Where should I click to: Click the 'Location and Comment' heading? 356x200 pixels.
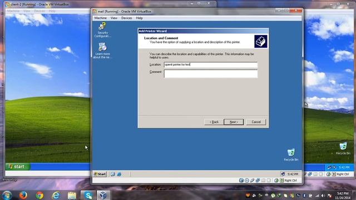161,38
